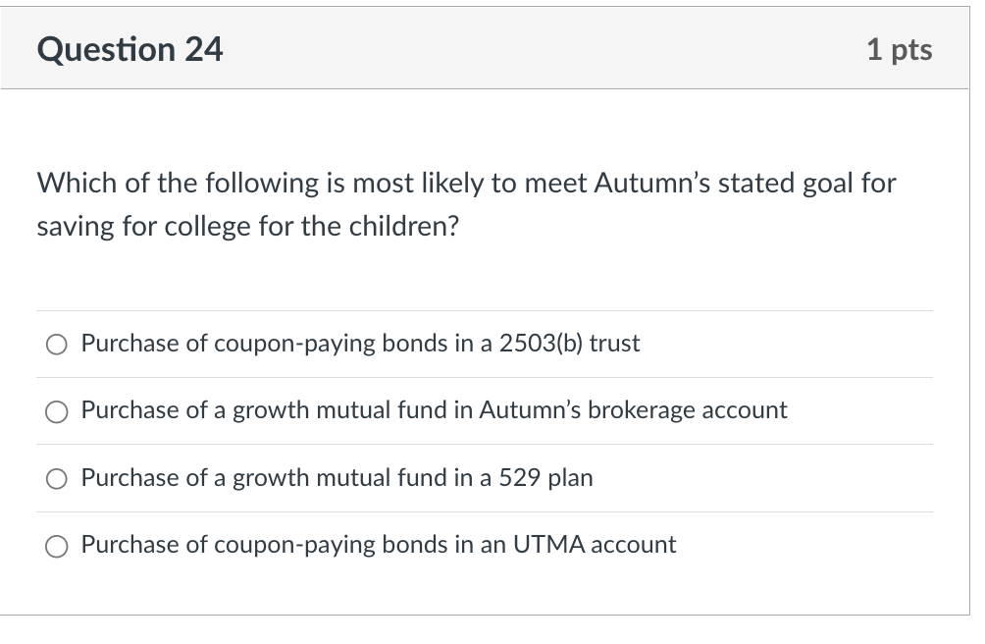Click the question prompt about Autumn's college savings goal
Screen dimensions: 985x644
point(465,203)
